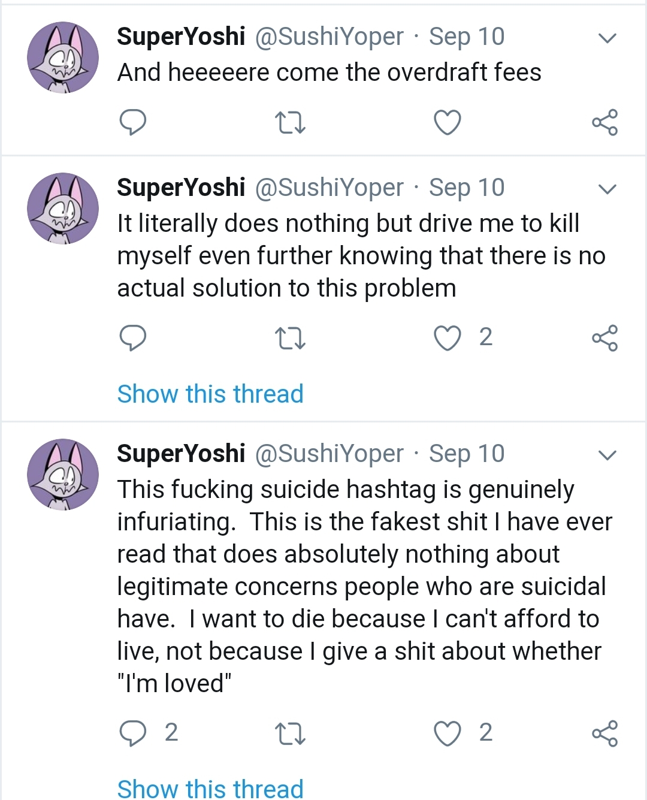This screenshot has height=800, width=647.
Task: Like the suicide hashtag tweet
Action: 447,733
